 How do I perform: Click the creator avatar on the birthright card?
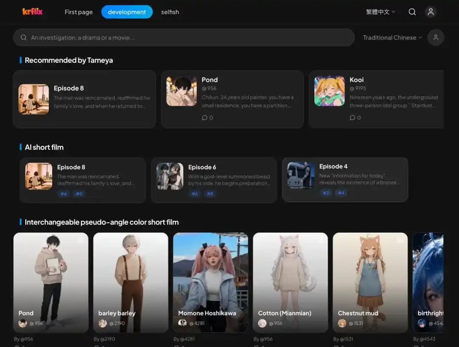coord(422,323)
